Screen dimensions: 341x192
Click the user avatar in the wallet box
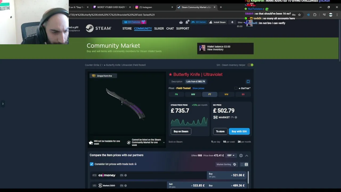(x=202, y=48)
